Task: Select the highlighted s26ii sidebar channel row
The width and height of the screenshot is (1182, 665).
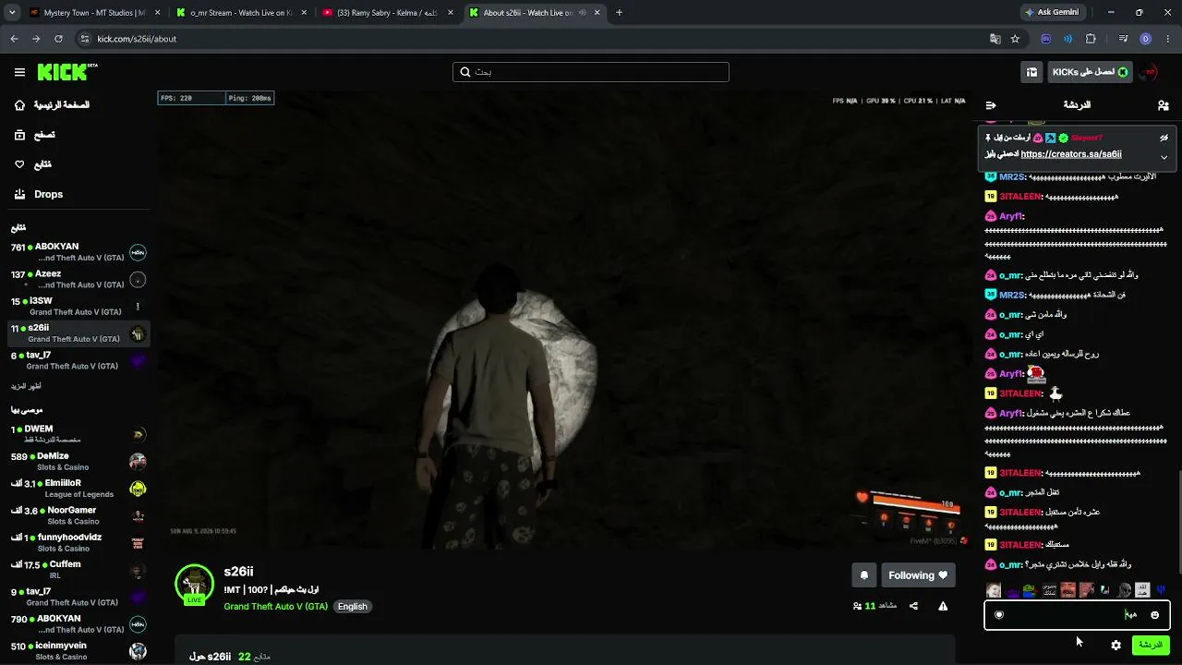Action: point(78,333)
